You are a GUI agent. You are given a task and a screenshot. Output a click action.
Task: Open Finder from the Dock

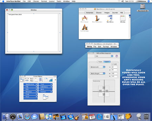(5, 117)
